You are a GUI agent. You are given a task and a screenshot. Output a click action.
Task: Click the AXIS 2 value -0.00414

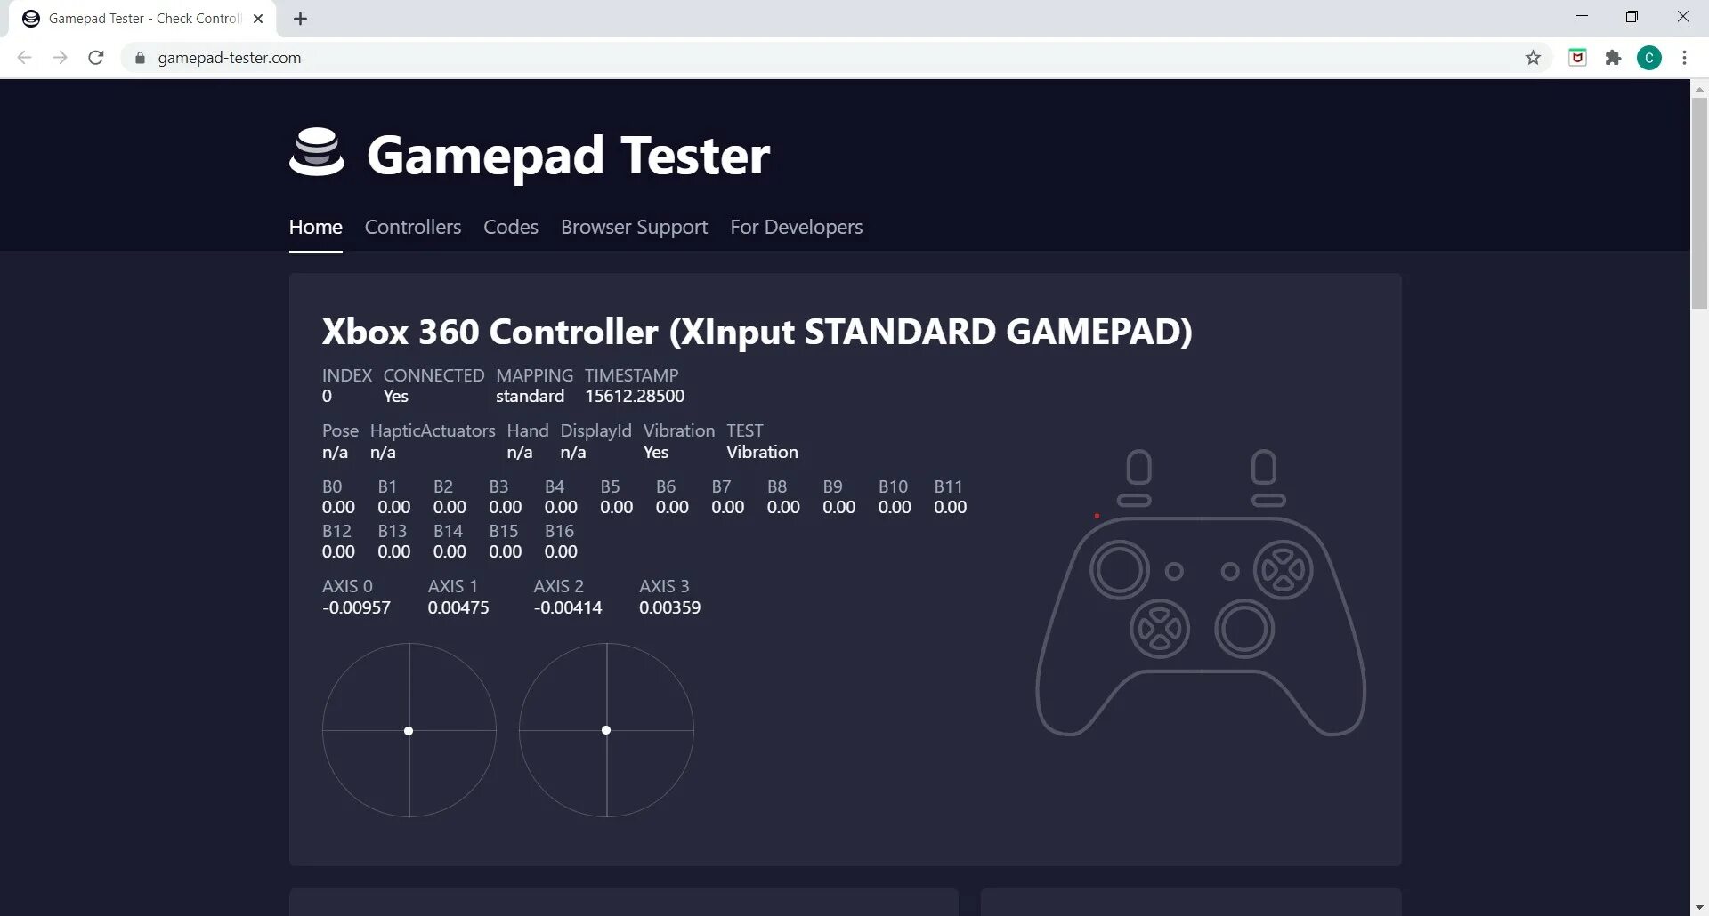coord(568,607)
